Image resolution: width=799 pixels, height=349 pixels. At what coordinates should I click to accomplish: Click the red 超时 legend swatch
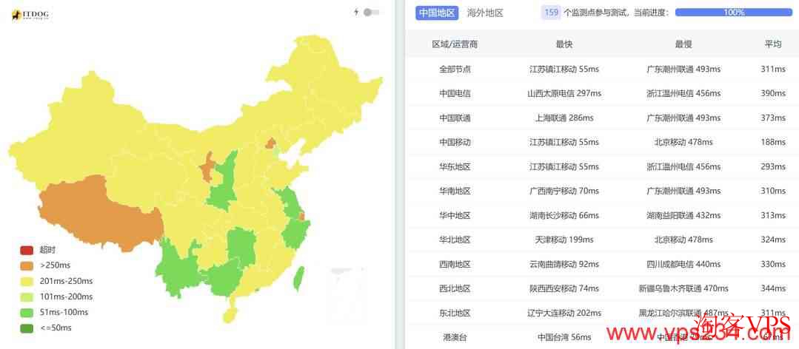[x=27, y=250]
